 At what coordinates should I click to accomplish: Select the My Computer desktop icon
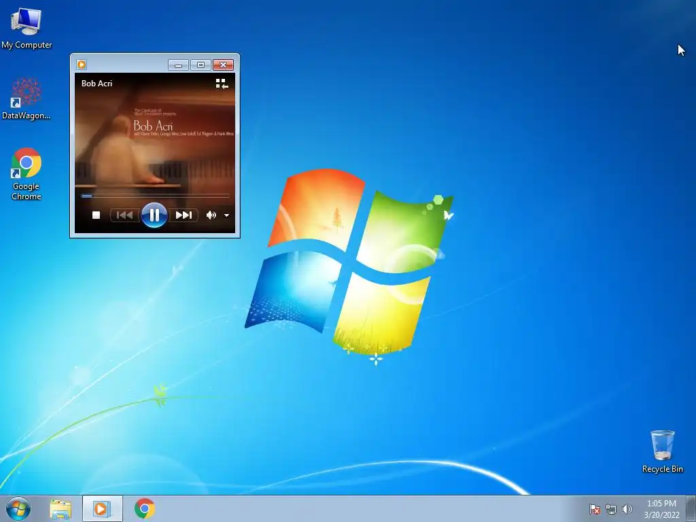27,28
